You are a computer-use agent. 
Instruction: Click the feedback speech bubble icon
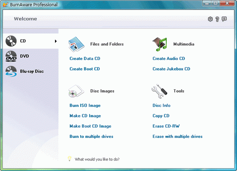[224, 19]
